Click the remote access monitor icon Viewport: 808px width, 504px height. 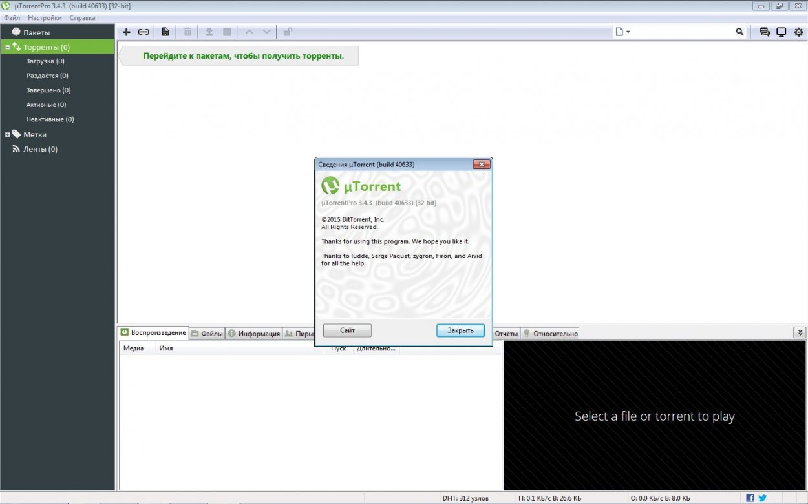click(x=781, y=32)
